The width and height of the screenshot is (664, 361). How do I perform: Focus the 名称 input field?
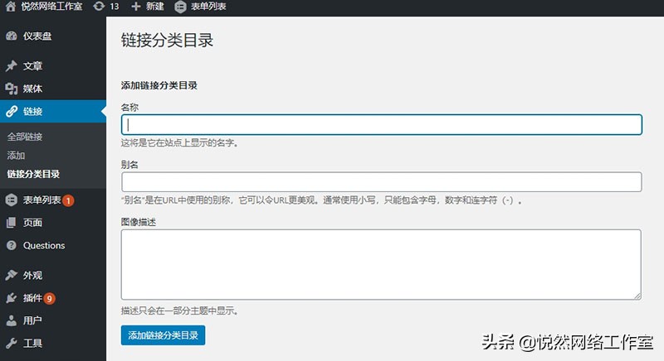tap(382, 124)
